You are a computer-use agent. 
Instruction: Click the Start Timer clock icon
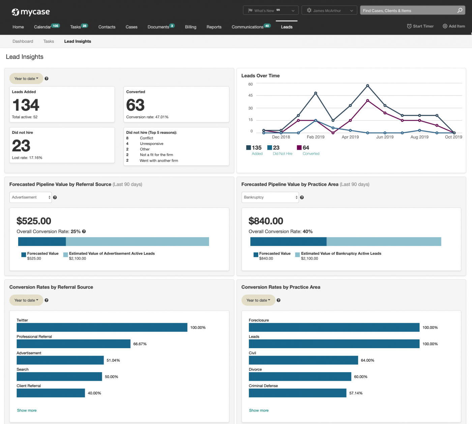click(409, 26)
